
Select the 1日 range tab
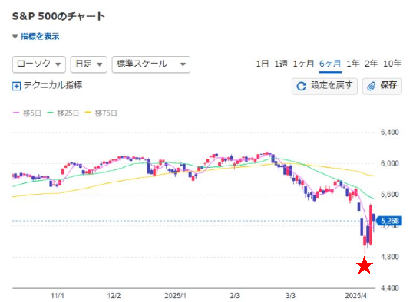pos(263,64)
